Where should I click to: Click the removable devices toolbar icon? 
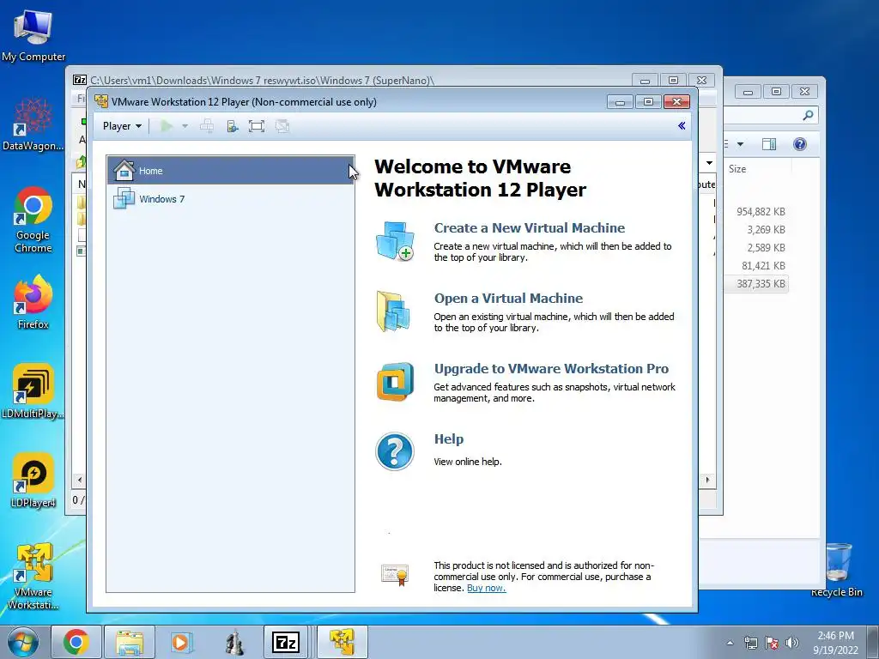tap(232, 126)
